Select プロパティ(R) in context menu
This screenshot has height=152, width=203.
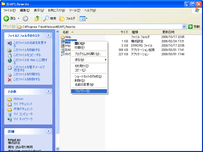point(89,91)
